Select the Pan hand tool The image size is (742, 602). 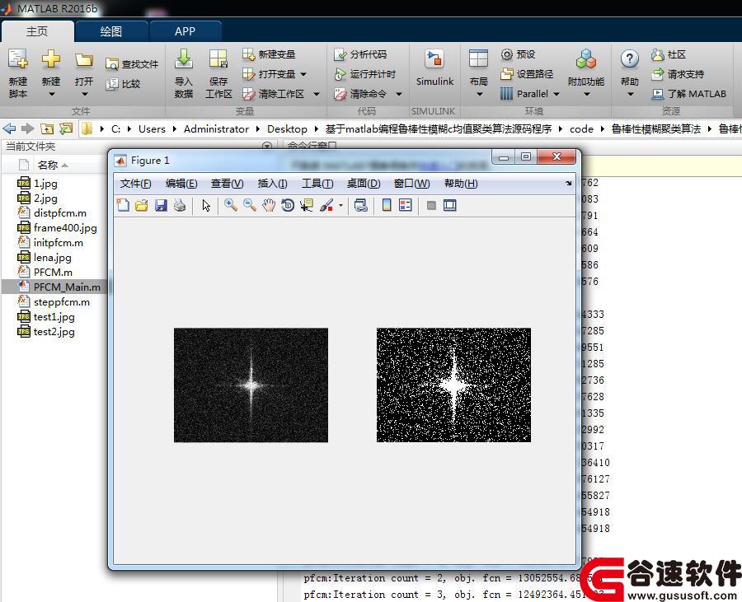click(268, 206)
